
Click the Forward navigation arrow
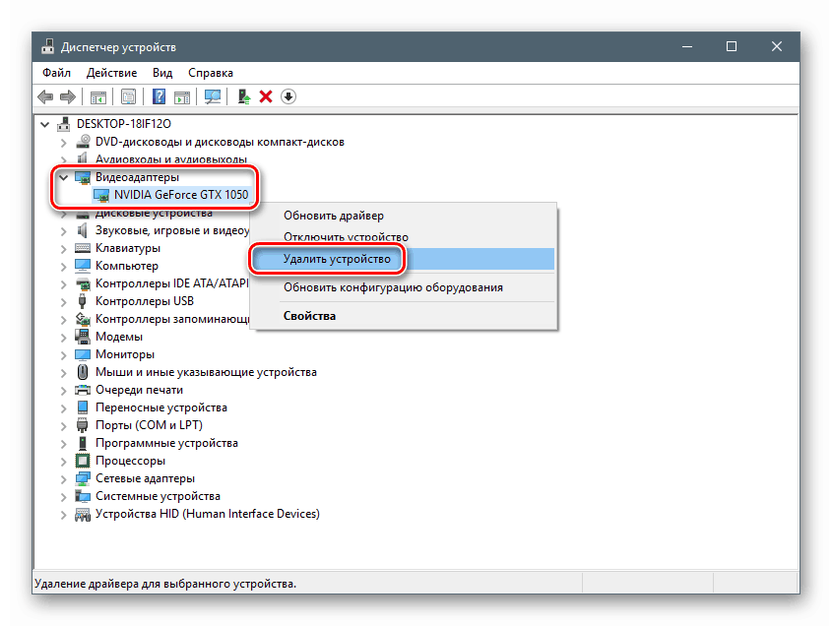68,96
